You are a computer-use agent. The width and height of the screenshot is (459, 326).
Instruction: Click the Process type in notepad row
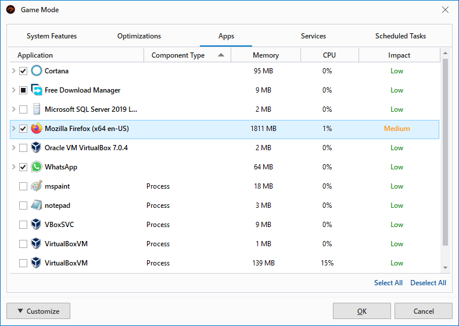158,205
